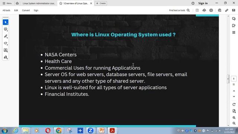This screenshot has height=134, width=238.
Task: Star the current document tab
Action: pos(61,3)
